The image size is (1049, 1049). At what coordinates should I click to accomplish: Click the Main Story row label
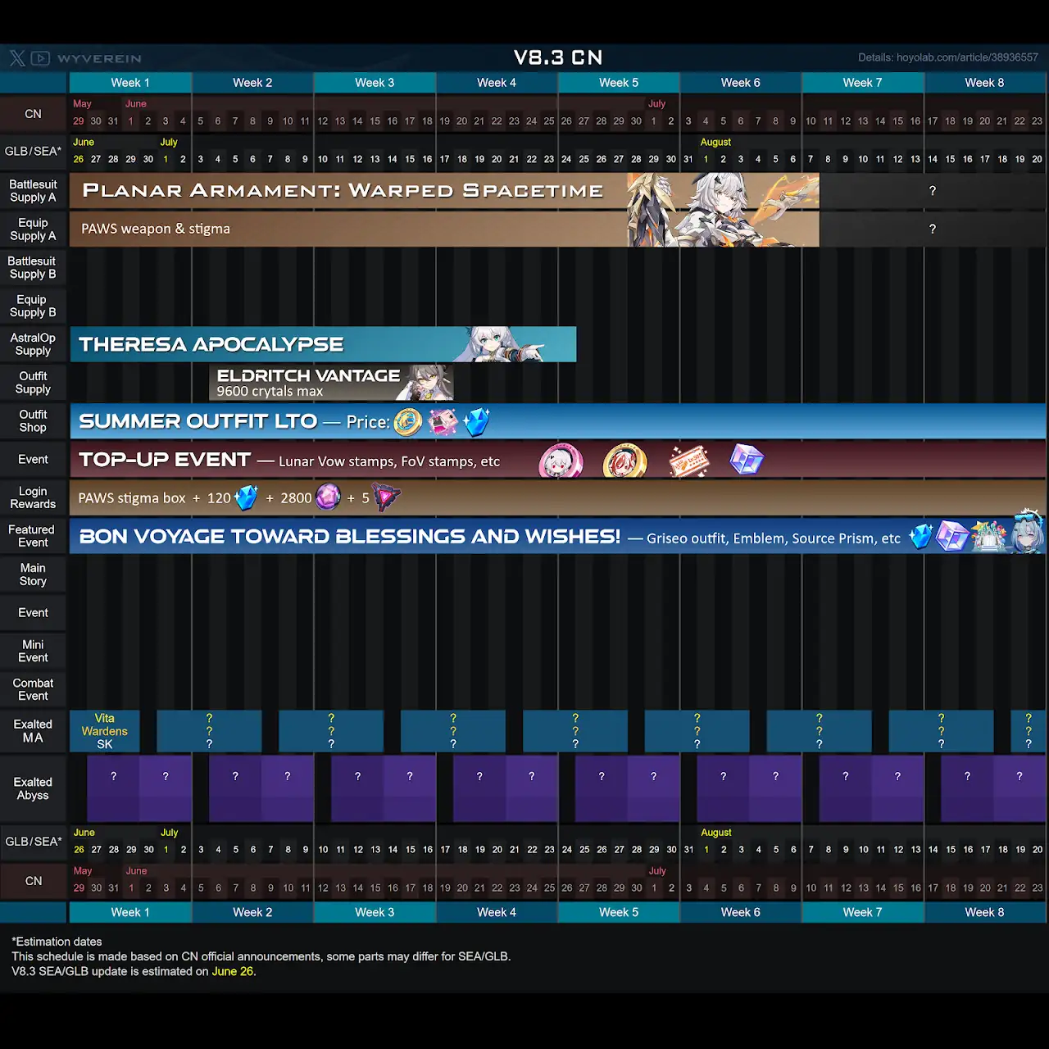[x=33, y=574]
